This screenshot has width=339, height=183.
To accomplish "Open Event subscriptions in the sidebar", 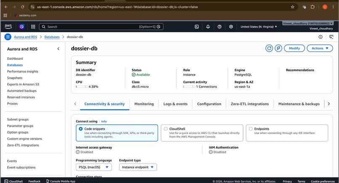I will pos(21,168).
